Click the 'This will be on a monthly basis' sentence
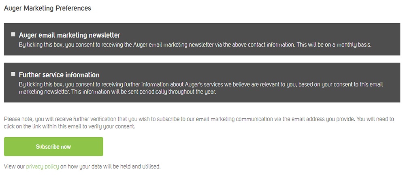 click(x=334, y=45)
